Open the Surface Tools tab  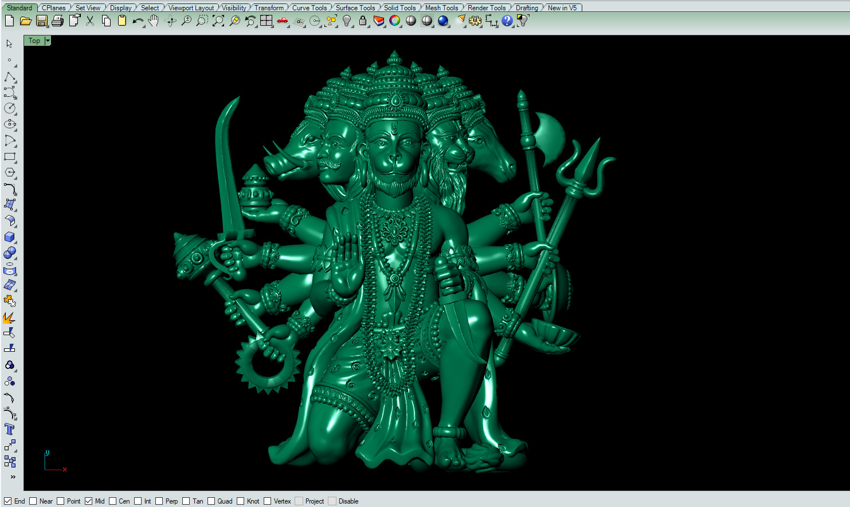355,7
